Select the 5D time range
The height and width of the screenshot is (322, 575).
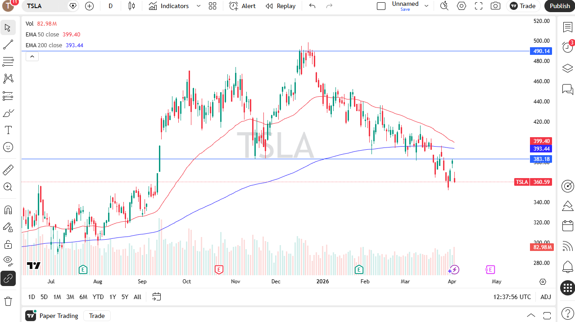(x=44, y=297)
